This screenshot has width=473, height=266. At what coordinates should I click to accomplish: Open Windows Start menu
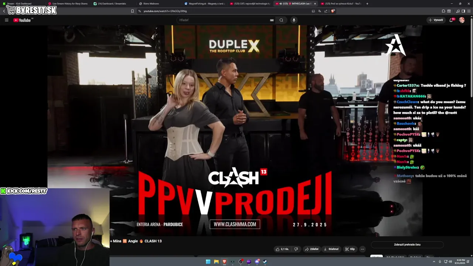(208, 262)
